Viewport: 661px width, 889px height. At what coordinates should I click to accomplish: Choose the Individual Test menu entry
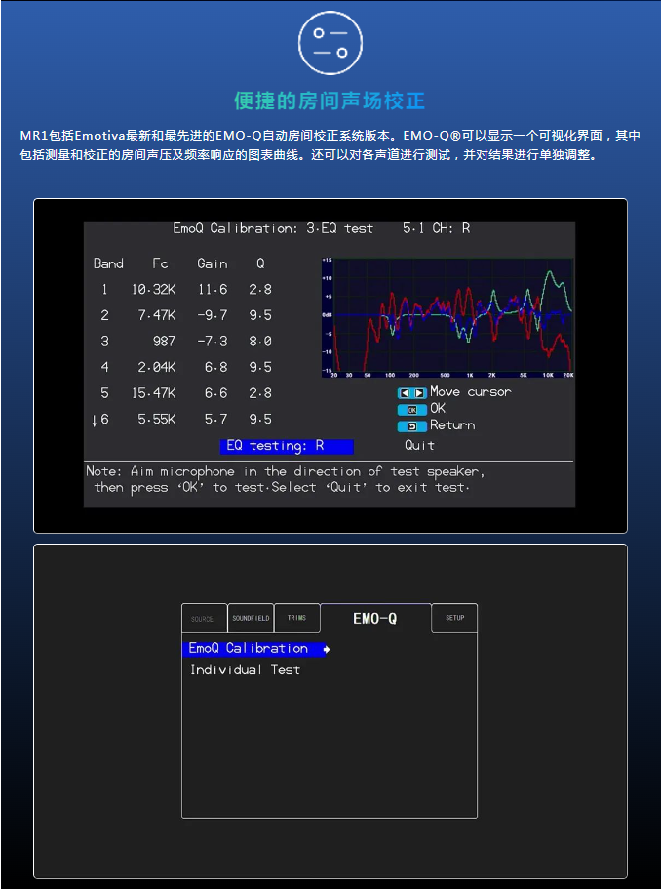click(x=245, y=670)
